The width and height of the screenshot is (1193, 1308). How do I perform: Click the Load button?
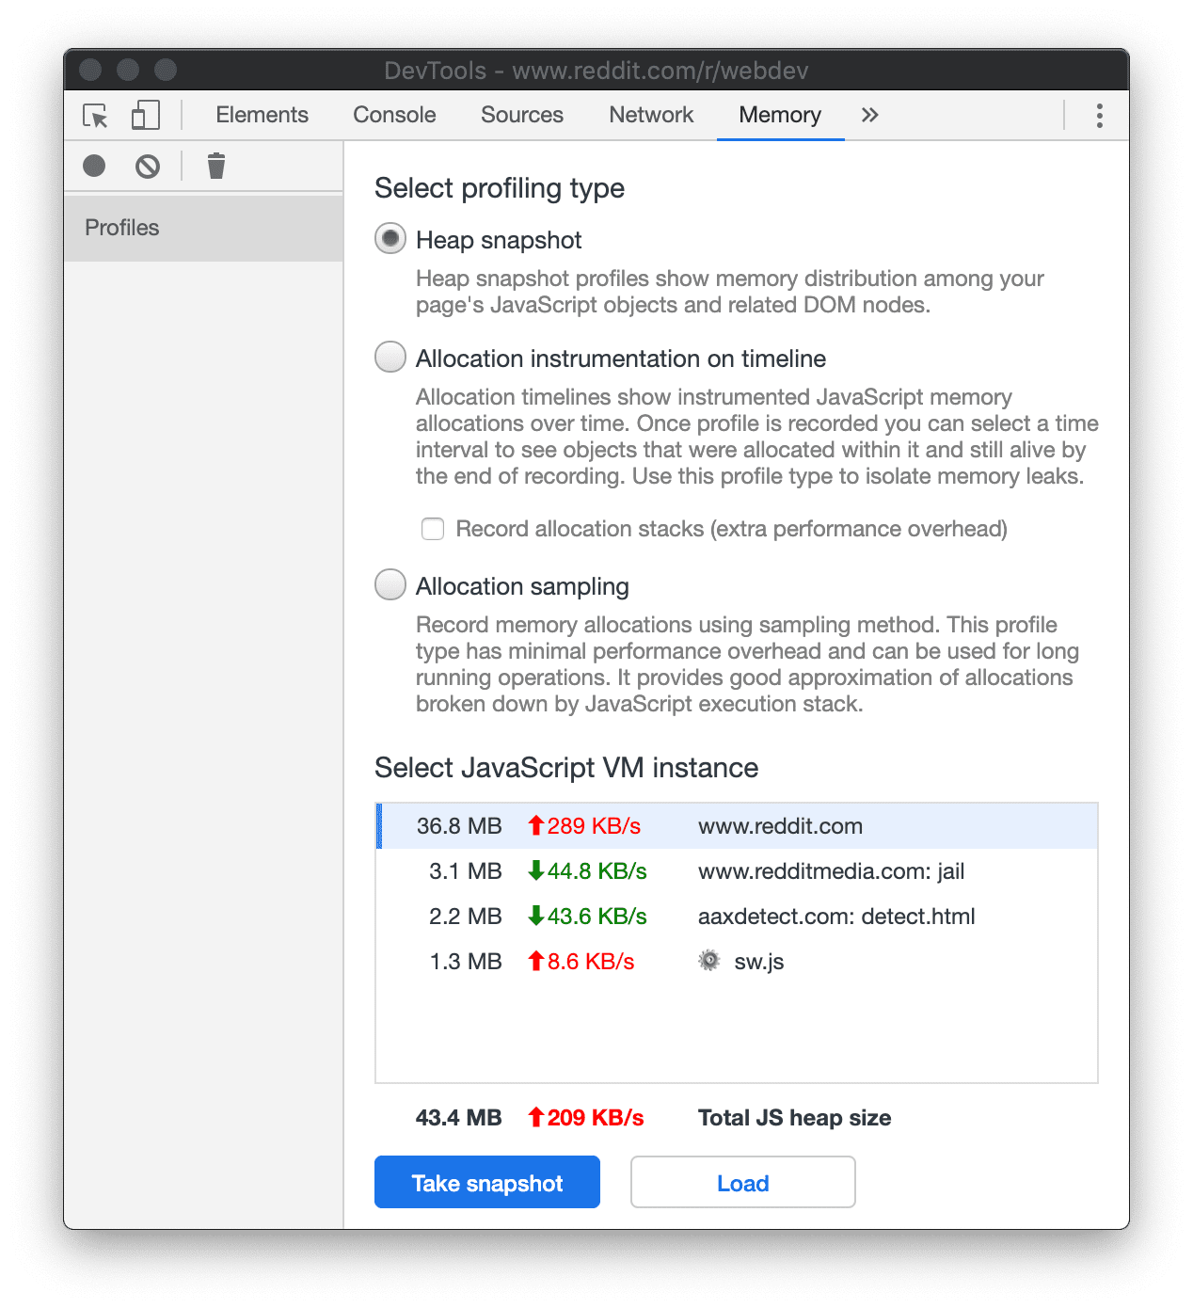742,1183
